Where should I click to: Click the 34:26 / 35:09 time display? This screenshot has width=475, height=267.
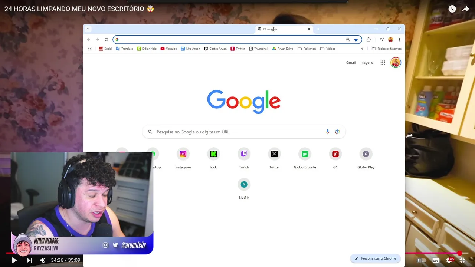[x=65, y=260]
